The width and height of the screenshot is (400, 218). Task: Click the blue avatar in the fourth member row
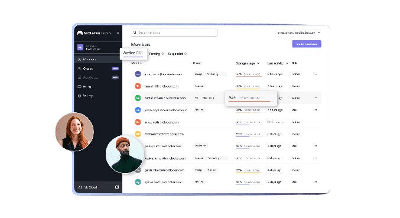click(x=138, y=110)
